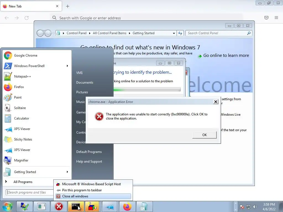Launch Magnifier from Start menu
The height and width of the screenshot is (212, 283).
click(x=37, y=160)
